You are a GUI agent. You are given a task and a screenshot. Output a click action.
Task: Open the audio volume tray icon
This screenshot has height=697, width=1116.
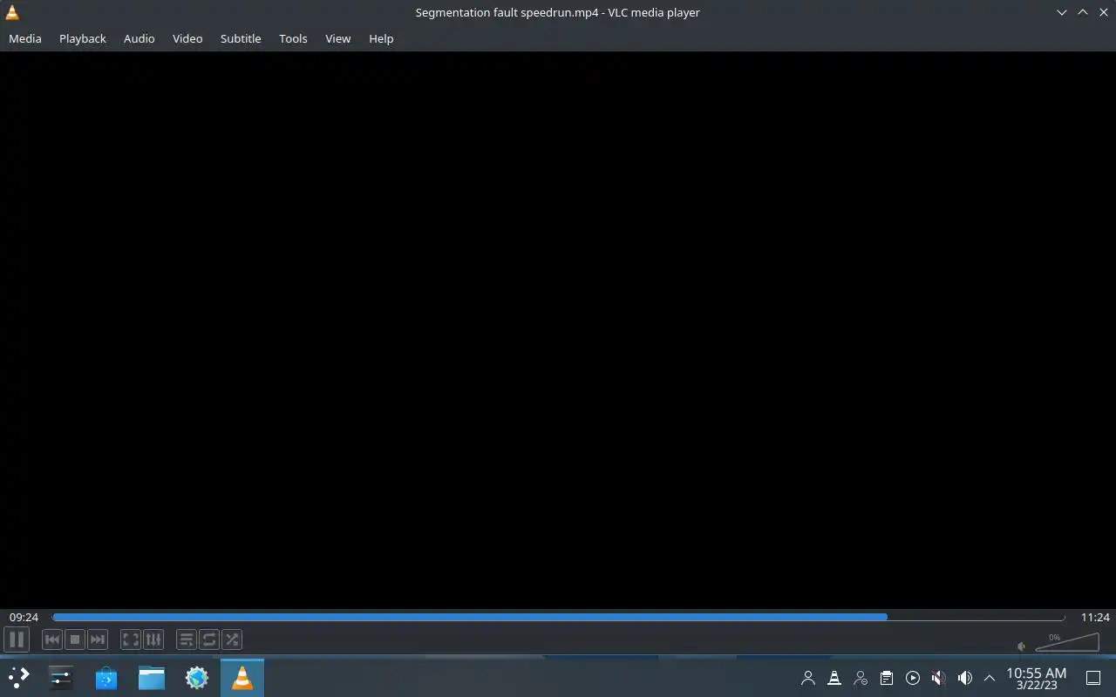click(x=965, y=678)
